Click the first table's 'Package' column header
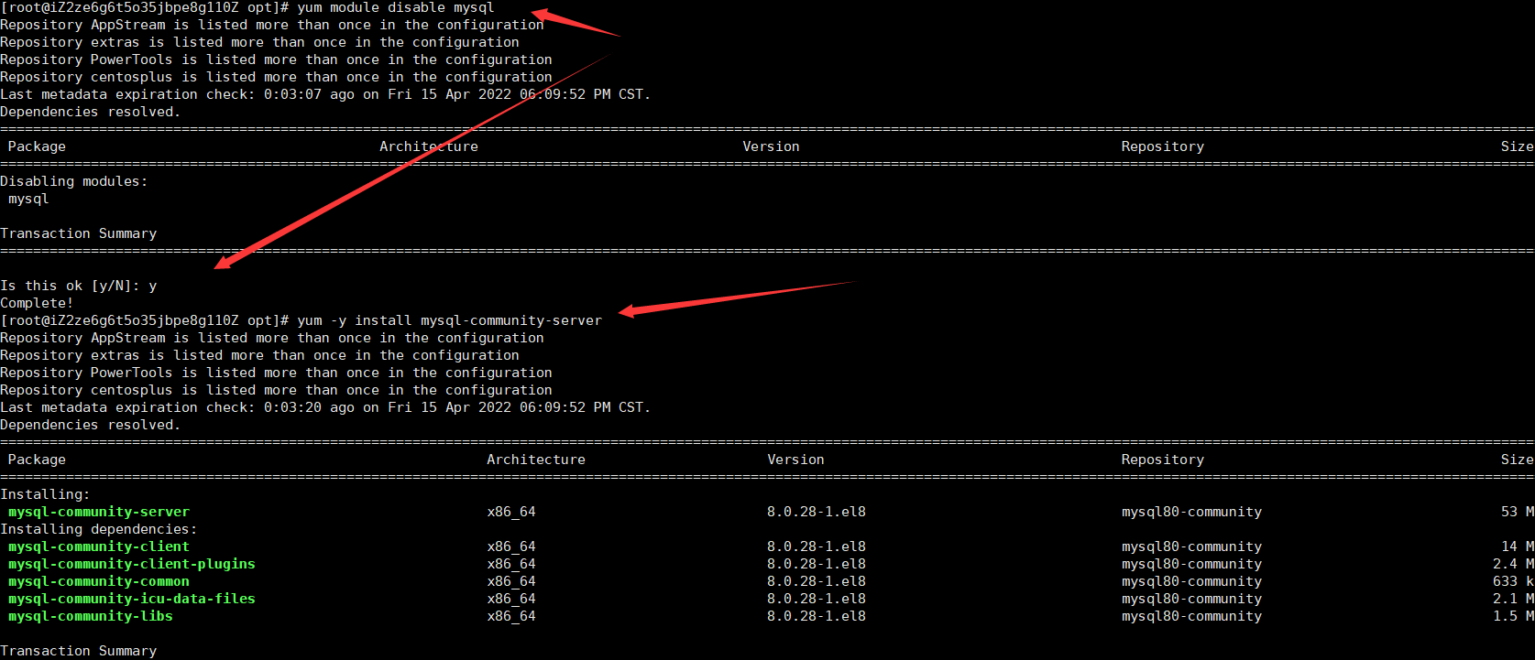This screenshot has height=660, width=1535. (x=37, y=146)
